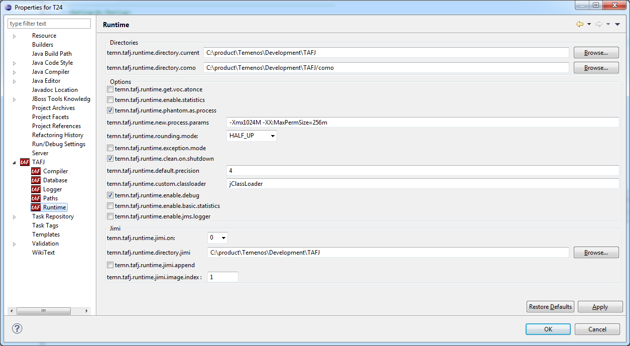Viewport: 630px width, 346px height.
Task: Enable the get.voc.atonce checkbox
Action: 110,89
